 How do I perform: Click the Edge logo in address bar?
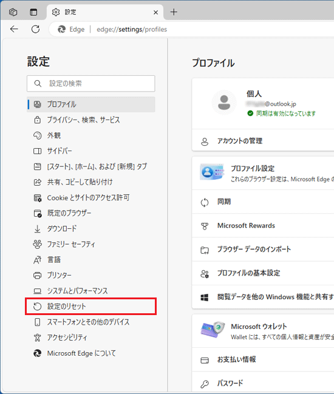click(61, 29)
